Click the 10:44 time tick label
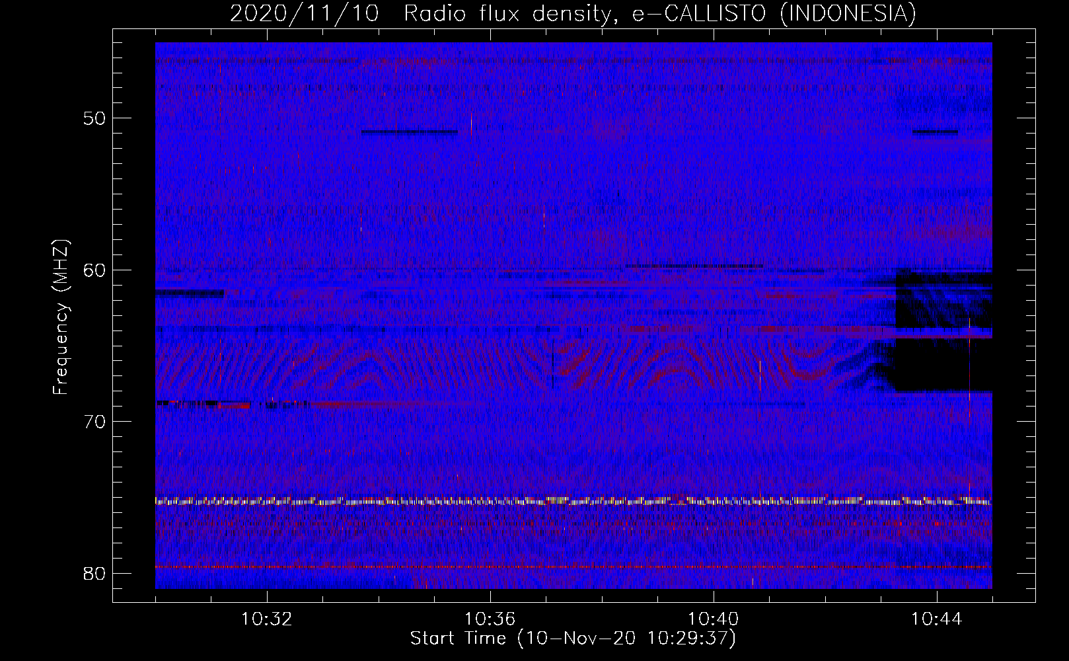 937,619
